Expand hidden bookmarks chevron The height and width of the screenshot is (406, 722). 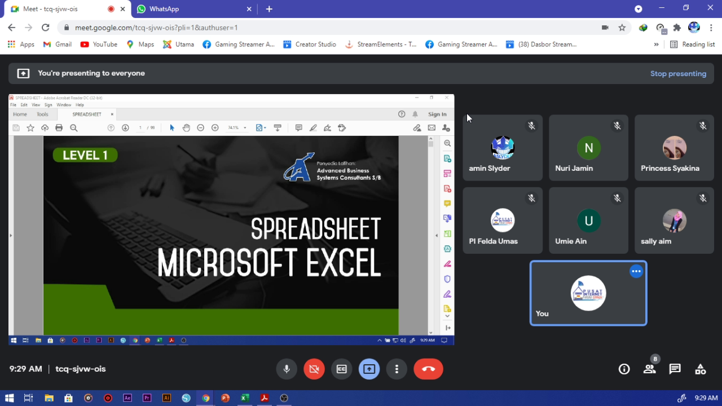coord(656,44)
